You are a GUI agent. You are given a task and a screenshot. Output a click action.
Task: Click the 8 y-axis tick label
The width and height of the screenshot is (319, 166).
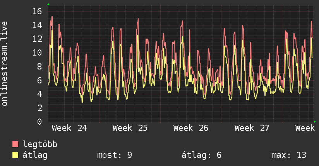click(x=39, y=66)
